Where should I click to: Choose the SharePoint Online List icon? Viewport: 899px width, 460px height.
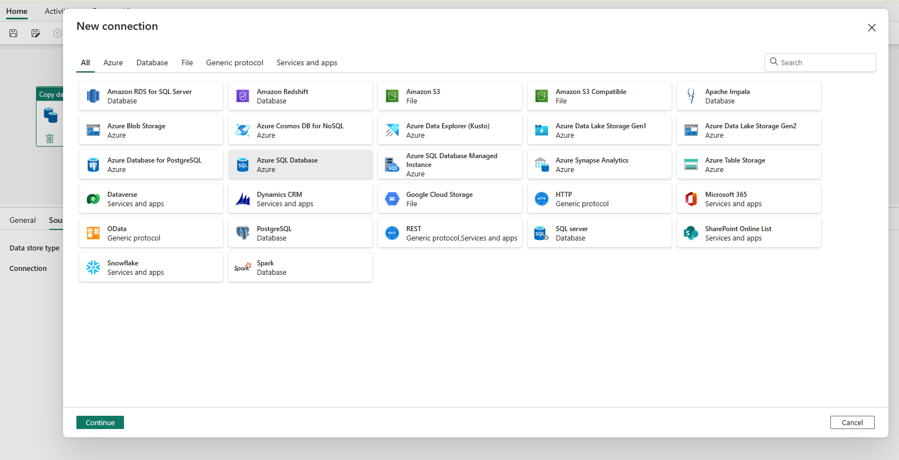pyautogui.click(x=691, y=233)
